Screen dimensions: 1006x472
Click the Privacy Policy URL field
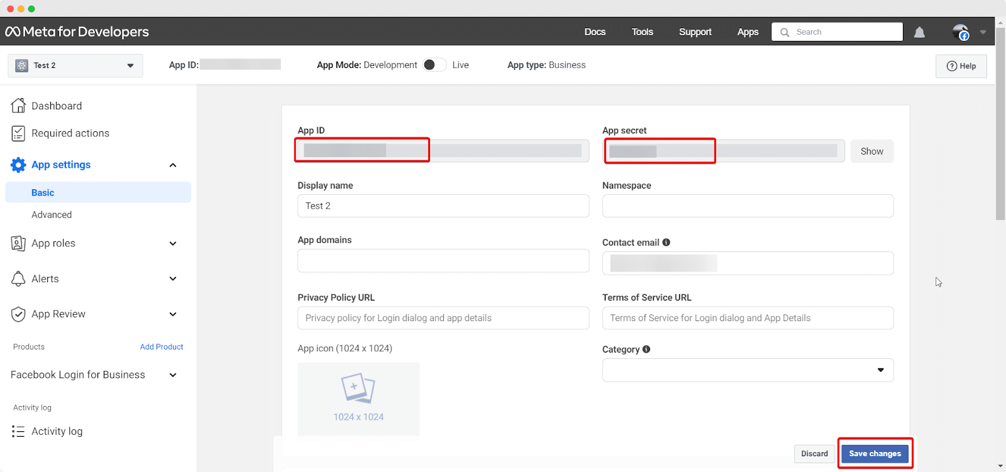(x=443, y=318)
